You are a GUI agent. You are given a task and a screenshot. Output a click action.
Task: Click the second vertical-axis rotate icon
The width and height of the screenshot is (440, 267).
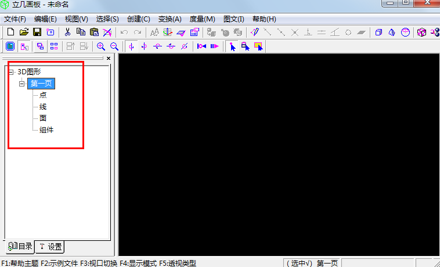pyautogui.click(x=144, y=46)
